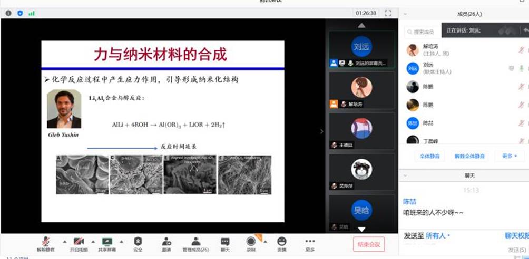Click the Invite icon in the toolbar
The width and height of the screenshot is (529, 259).
[x=166, y=242]
